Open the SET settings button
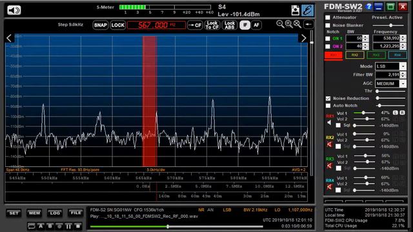This screenshot has width=413, height=232. [x=14, y=213]
